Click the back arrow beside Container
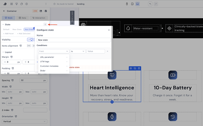The width and height of the screenshot is (203, 126). (x=4, y=11)
